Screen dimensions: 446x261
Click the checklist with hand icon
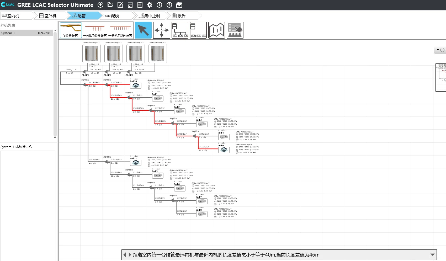point(235,30)
